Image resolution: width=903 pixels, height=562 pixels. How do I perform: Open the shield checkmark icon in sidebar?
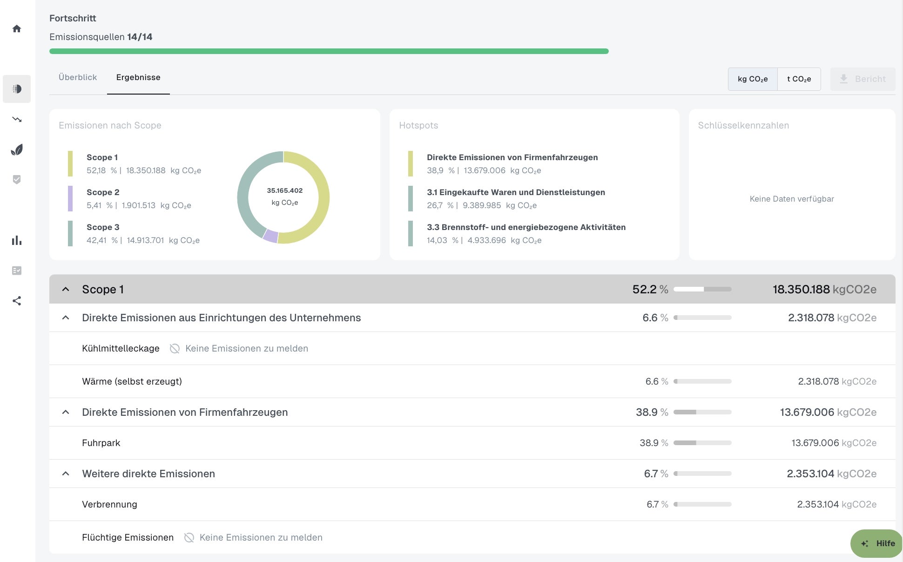point(17,180)
